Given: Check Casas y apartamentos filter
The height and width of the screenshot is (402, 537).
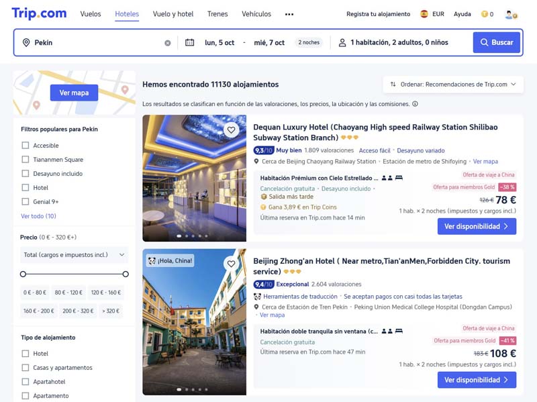Looking at the screenshot, I should point(26,367).
